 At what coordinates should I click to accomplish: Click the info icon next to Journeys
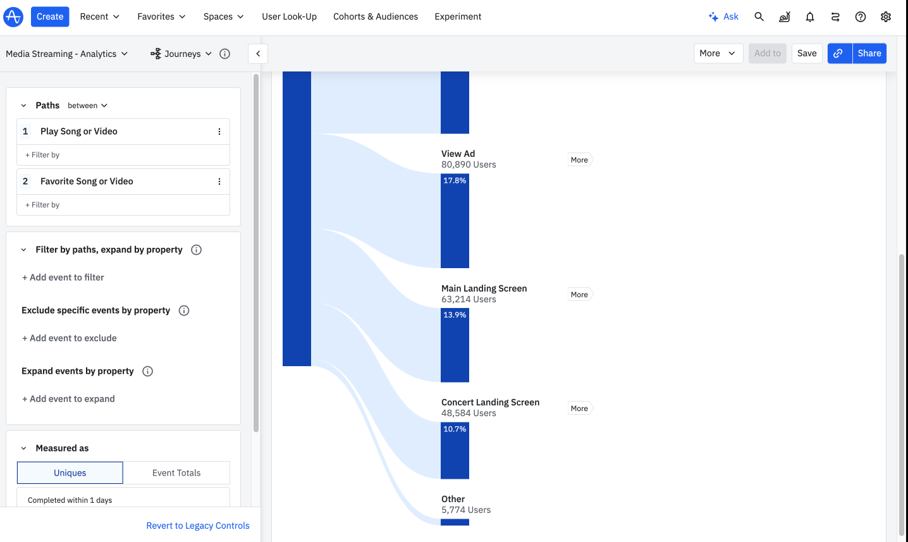(x=224, y=54)
